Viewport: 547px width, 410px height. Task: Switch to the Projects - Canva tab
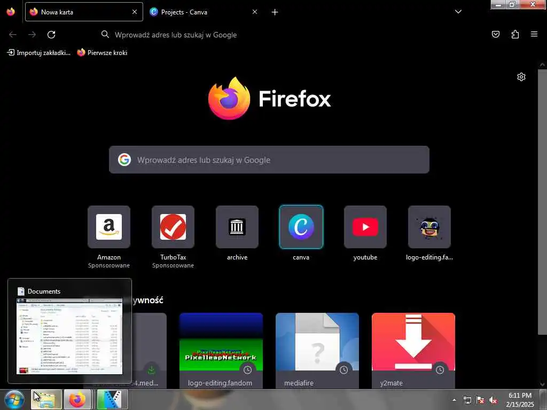pos(204,12)
